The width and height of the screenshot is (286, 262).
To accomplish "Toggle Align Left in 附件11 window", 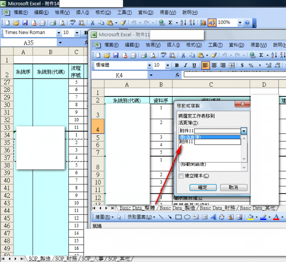I will pos(206,65).
